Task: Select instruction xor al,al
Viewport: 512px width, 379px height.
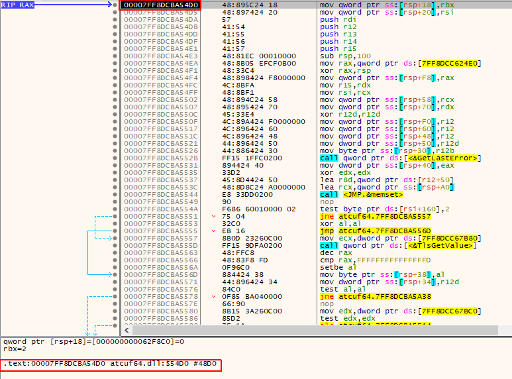Action: [x=340, y=223]
